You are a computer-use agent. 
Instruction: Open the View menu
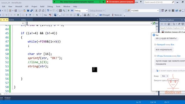click(x=10, y=6)
